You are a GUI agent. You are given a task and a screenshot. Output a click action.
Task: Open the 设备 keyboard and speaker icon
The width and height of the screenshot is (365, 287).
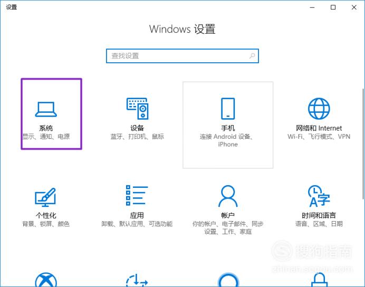tap(137, 109)
